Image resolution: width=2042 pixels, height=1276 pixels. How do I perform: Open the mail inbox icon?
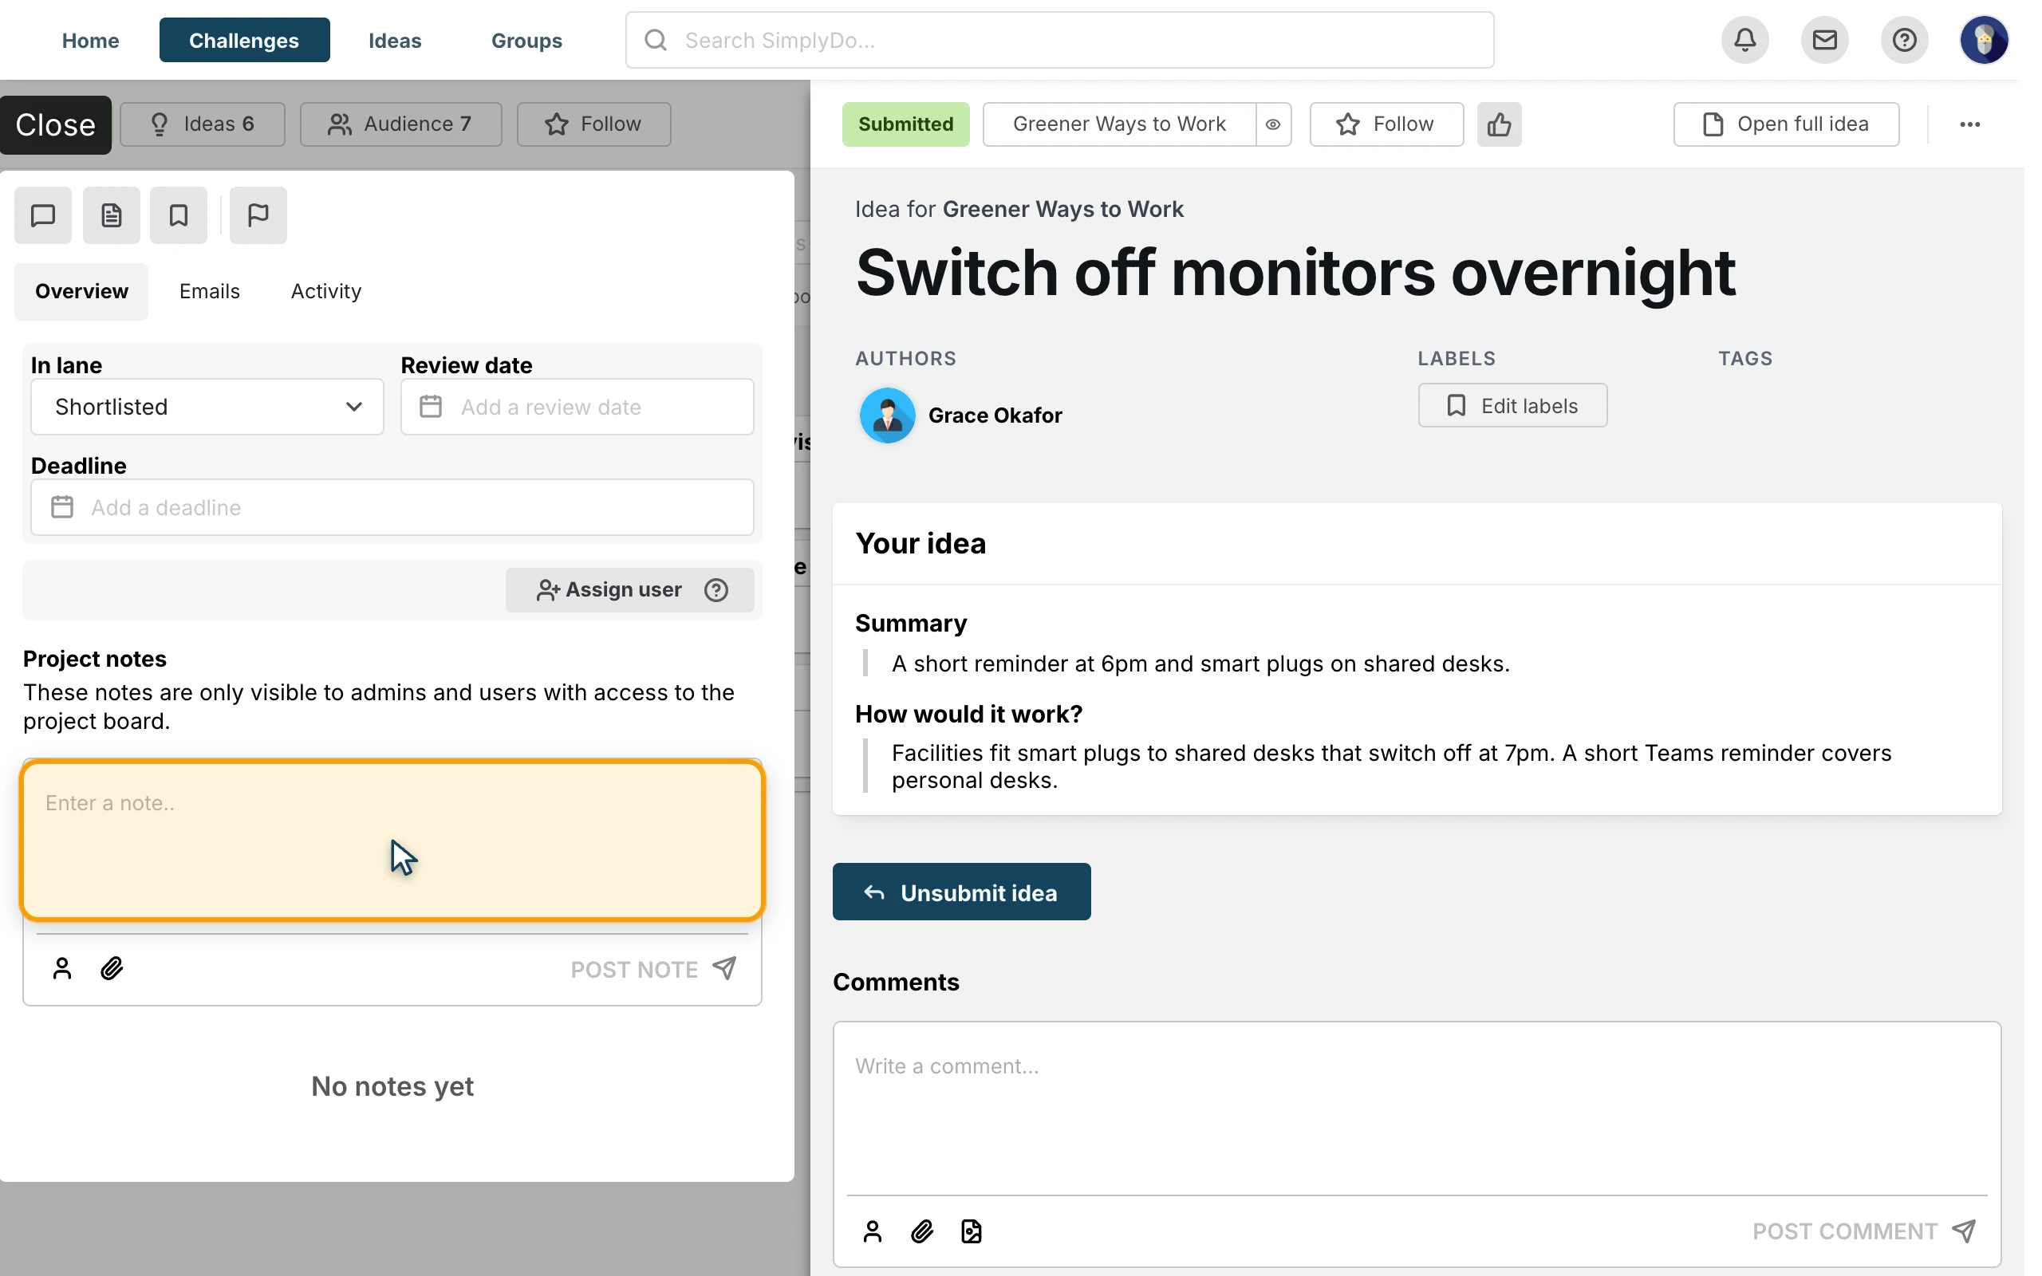[1824, 40]
